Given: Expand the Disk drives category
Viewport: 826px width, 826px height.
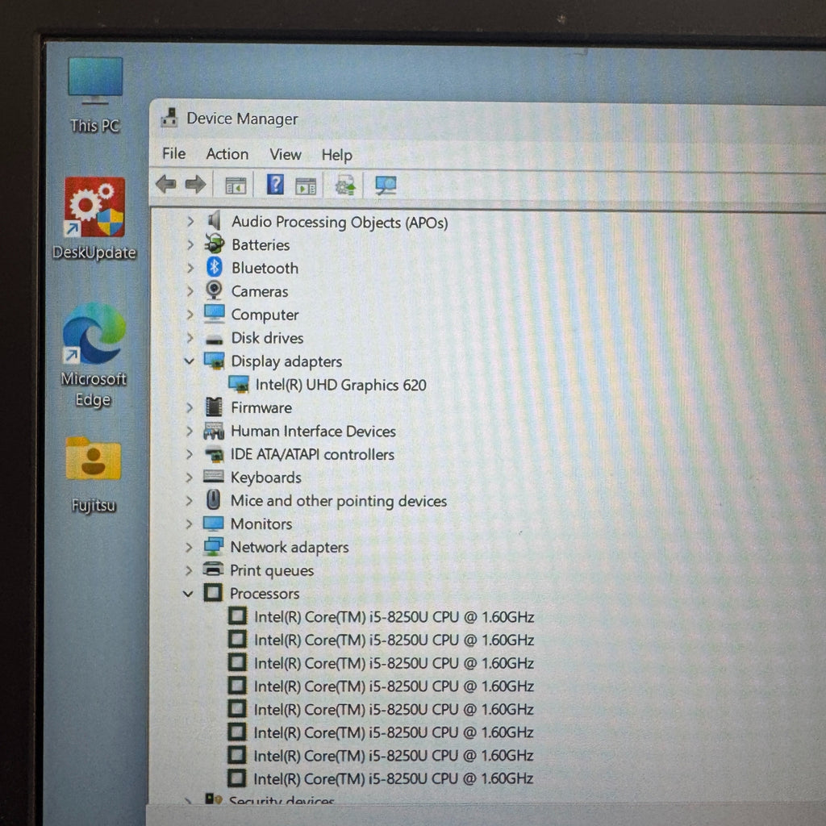Looking at the screenshot, I should (190, 338).
